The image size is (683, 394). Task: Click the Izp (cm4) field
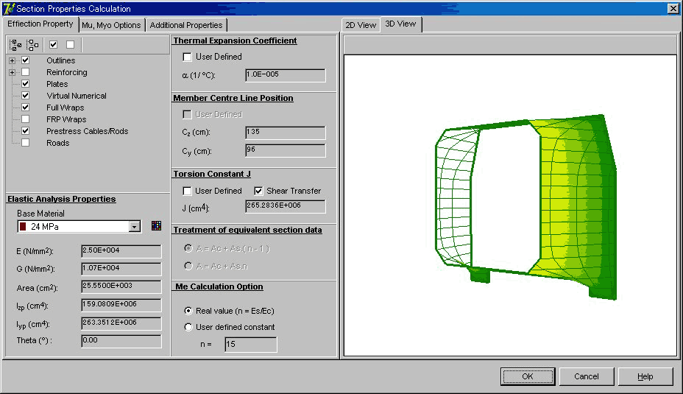point(121,305)
